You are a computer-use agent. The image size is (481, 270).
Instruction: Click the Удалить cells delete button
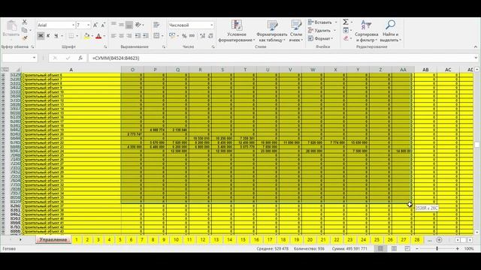(322, 30)
